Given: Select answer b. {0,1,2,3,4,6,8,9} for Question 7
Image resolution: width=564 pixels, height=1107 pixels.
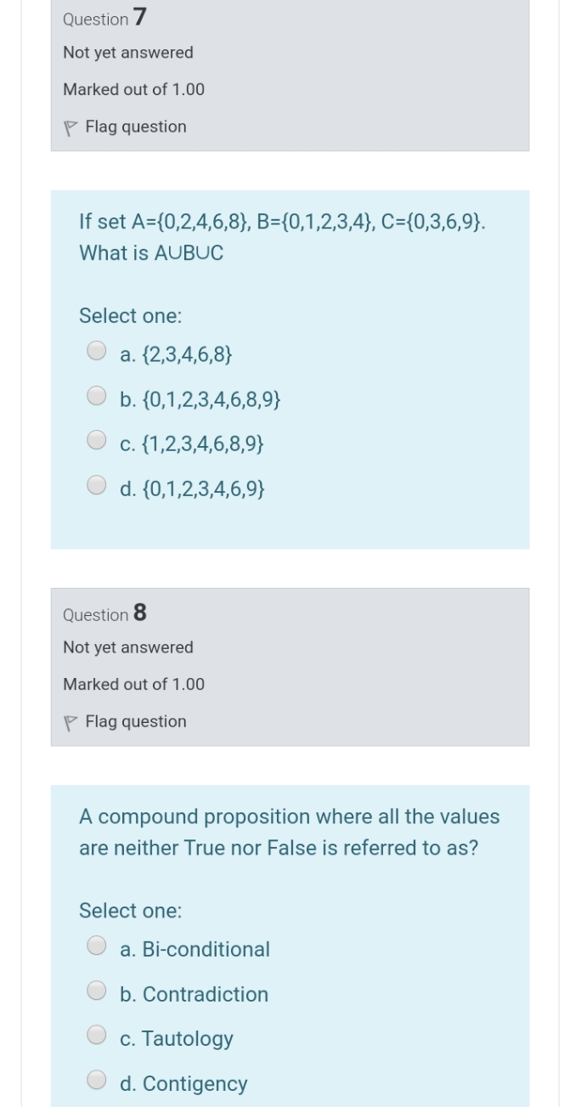Looking at the screenshot, I should pyautogui.click(x=97, y=393).
